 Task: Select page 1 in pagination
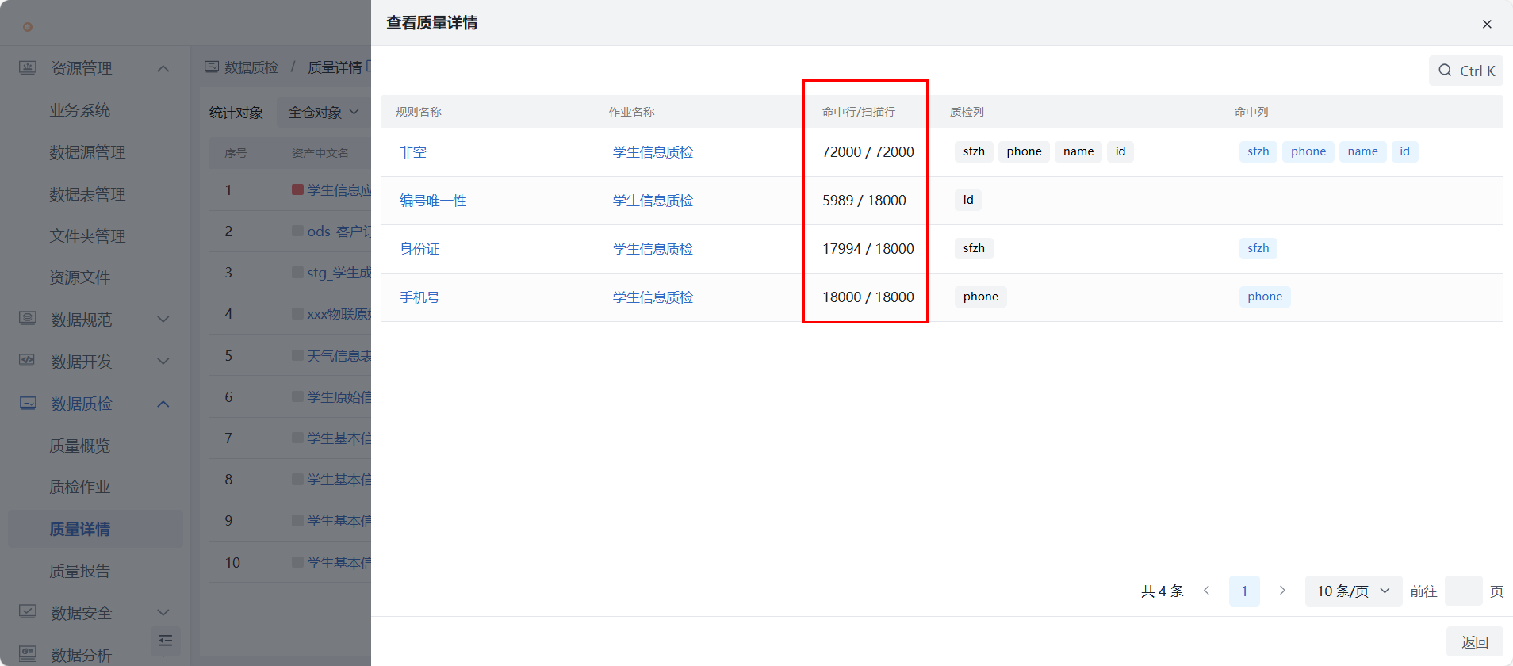(1244, 591)
